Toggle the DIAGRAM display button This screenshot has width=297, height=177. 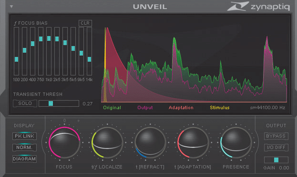[24, 158]
